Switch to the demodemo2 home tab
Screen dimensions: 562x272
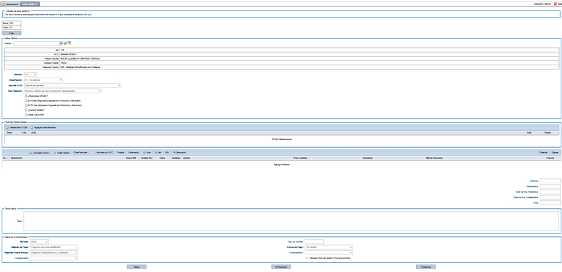point(11,4)
